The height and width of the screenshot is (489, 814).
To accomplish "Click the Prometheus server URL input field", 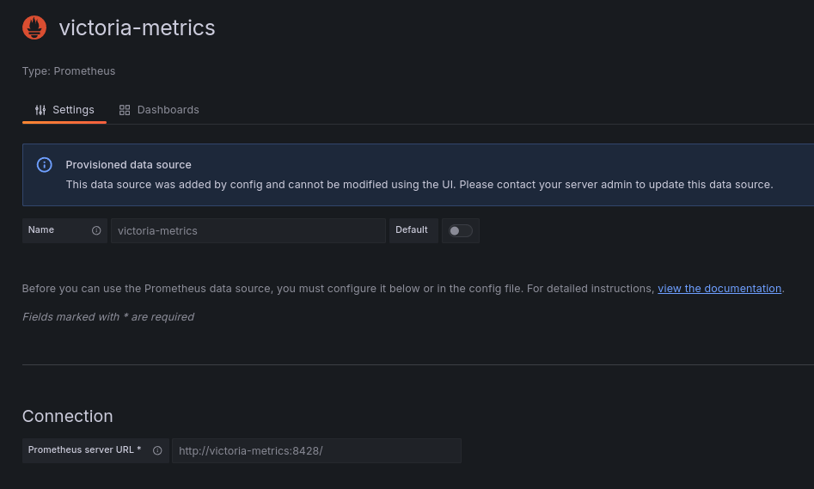I will 316,450.
